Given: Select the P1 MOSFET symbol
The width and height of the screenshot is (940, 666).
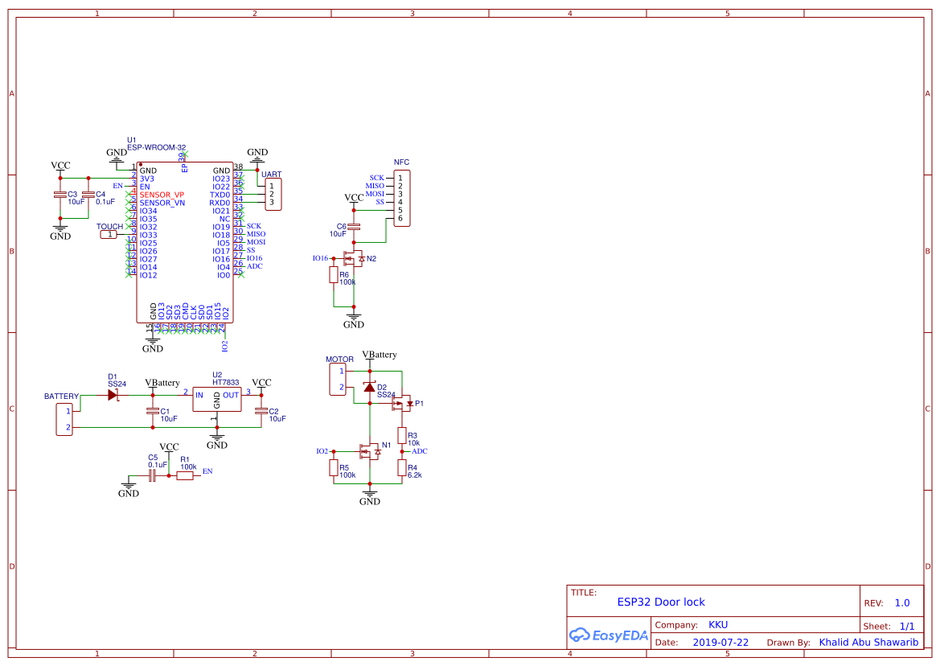Looking at the screenshot, I should tap(401, 404).
